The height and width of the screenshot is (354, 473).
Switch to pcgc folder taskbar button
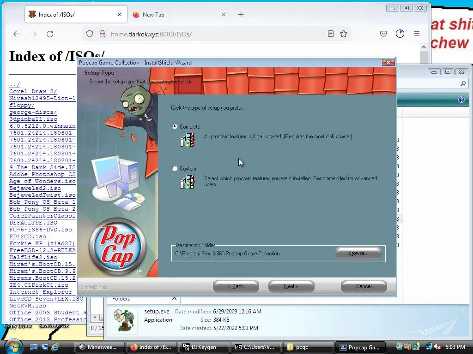tap(308, 347)
